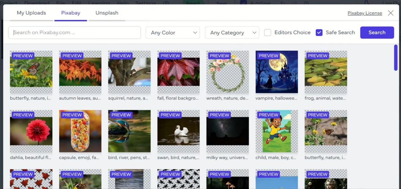
Task: Pick the black witch silhouette pattern thumbnail
Action: tap(178, 179)
